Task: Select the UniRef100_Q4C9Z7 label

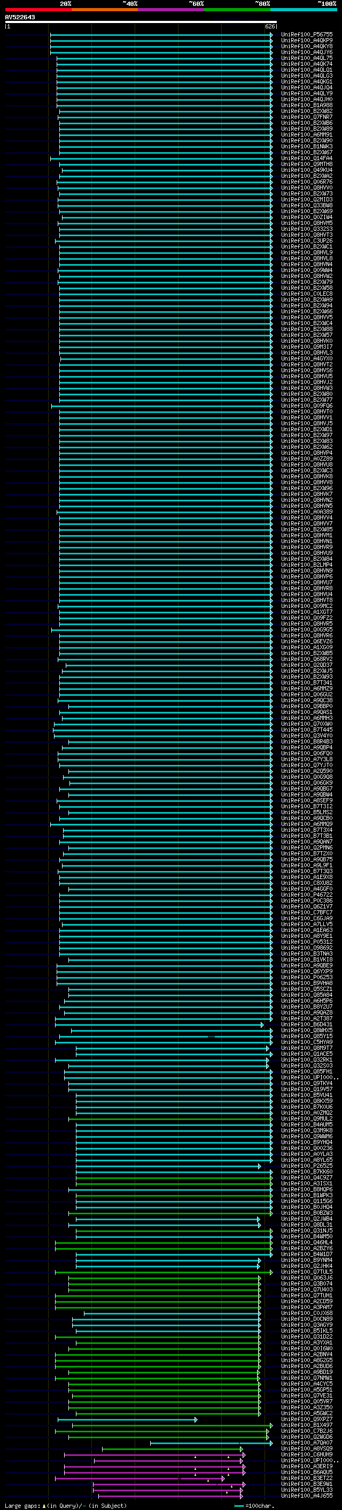Action: 307,1178
